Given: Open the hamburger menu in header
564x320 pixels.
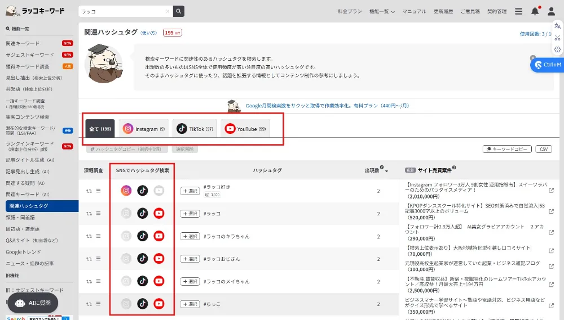Looking at the screenshot, I should pos(518,11).
